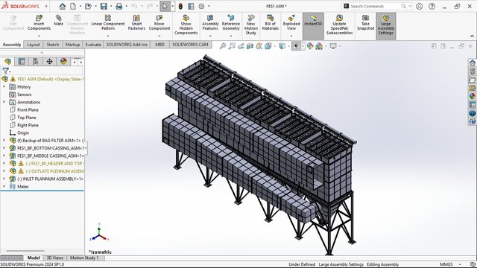Open Linear Component Pattern tool
Screen dimensions: 477x268
[x=107, y=22]
